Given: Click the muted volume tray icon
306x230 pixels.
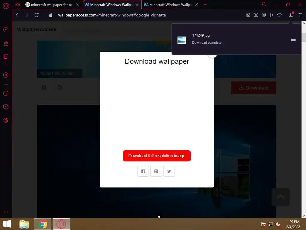Looking at the screenshot, I should point(278,224).
